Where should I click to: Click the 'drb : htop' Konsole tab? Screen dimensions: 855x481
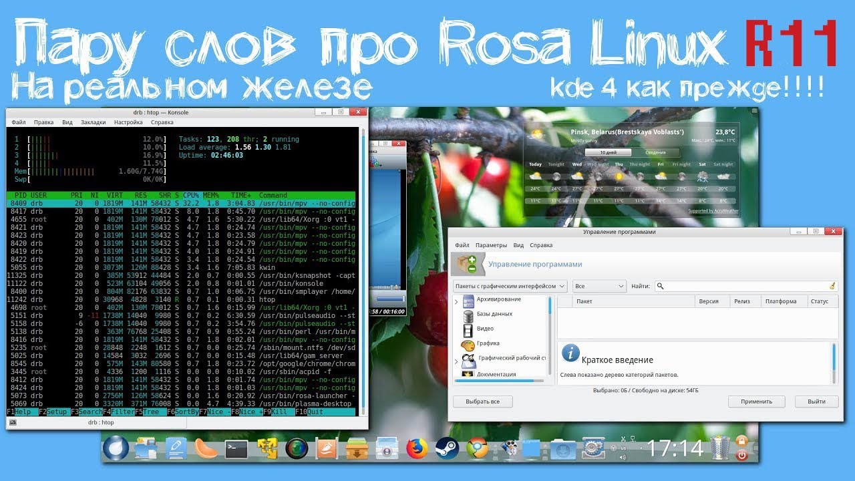(100, 422)
